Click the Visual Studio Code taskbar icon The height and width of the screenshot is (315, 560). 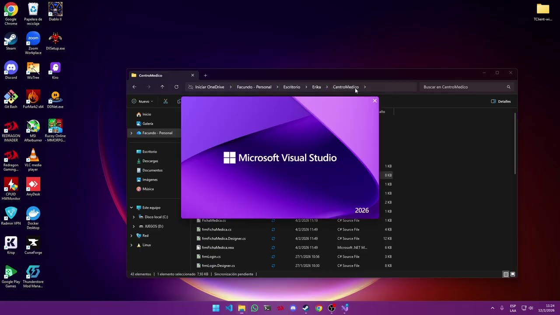click(229, 308)
